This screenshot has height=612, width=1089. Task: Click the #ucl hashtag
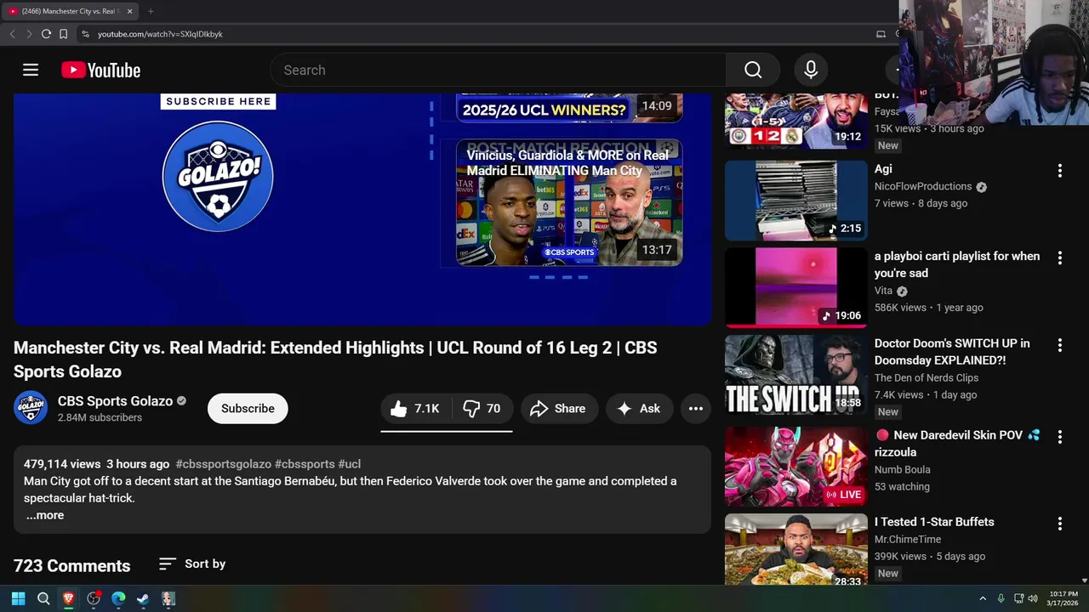pos(350,464)
